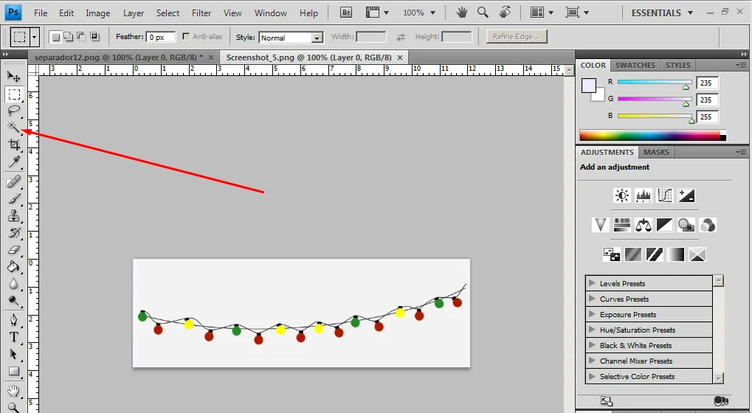Image resolution: width=752 pixels, height=413 pixels.
Task: Open the tool preset picker arrow
Action: tap(34, 37)
